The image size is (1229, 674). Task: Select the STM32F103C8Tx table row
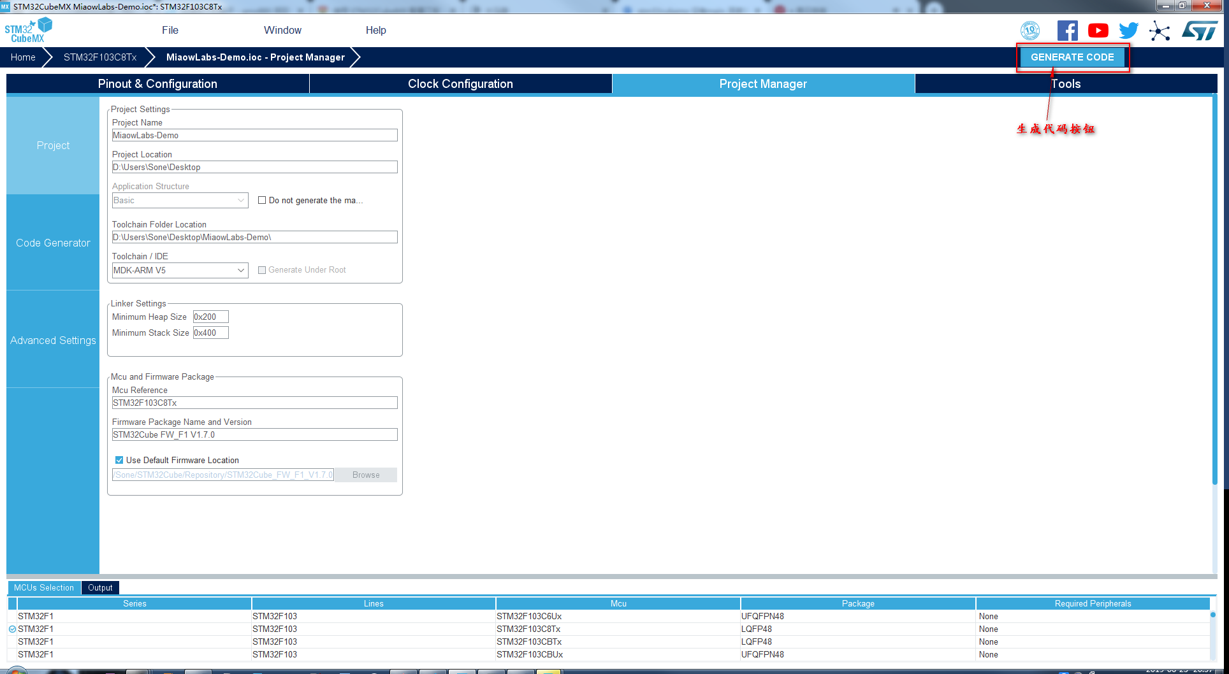point(609,629)
